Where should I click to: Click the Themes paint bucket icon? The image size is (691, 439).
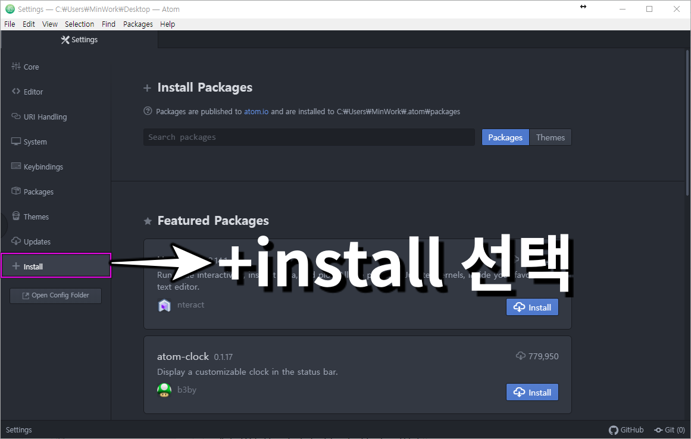(x=16, y=216)
